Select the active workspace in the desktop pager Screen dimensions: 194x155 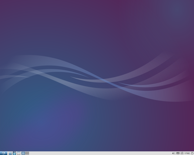23,153
